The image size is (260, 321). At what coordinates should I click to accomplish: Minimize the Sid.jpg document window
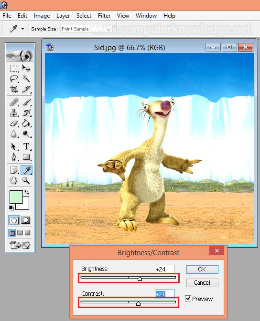(x=213, y=47)
